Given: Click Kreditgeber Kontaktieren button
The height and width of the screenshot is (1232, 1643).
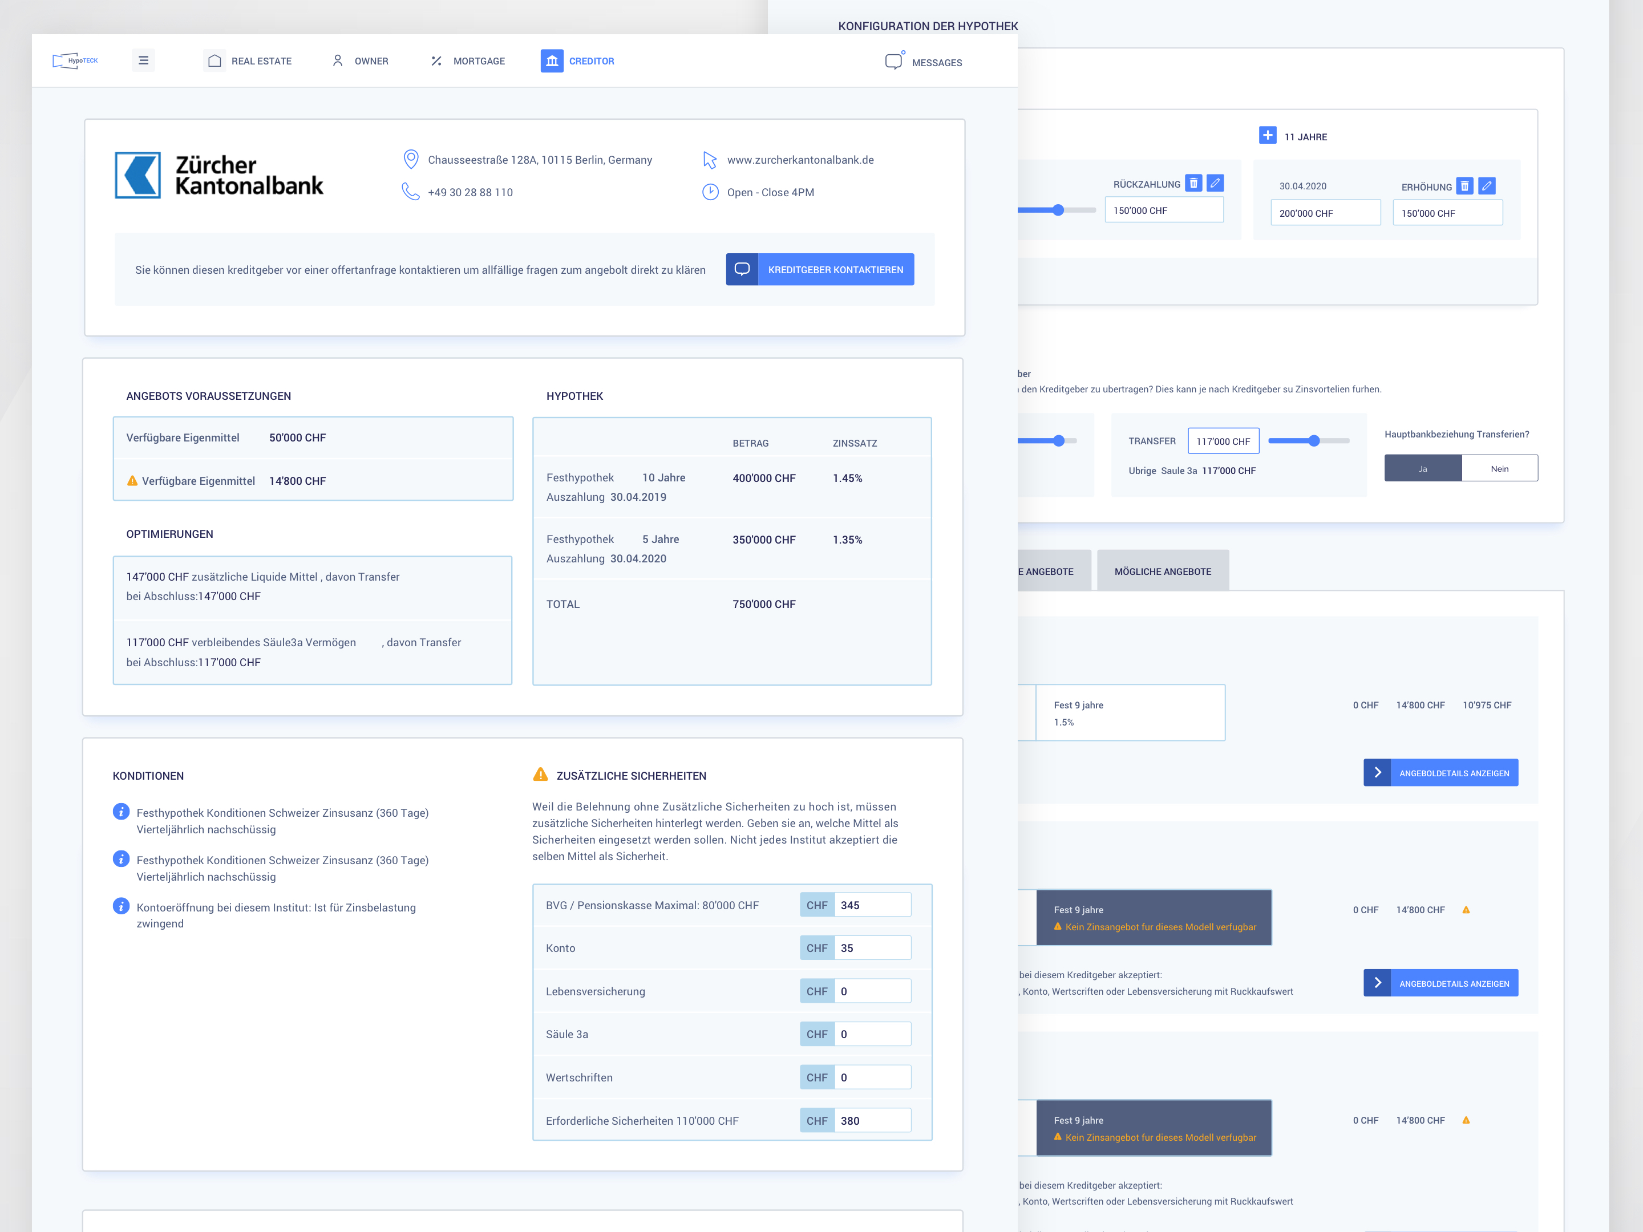Looking at the screenshot, I should pyautogui.click(x=825, y=269).
